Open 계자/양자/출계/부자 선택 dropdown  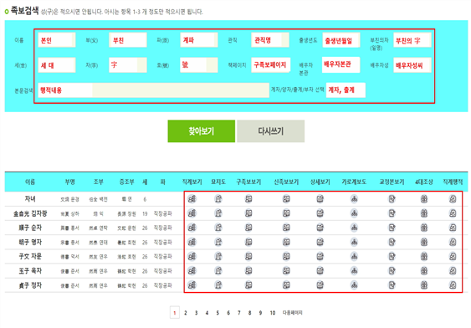346,90
